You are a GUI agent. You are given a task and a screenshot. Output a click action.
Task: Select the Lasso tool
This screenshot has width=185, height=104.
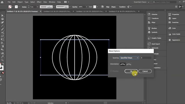(2, 19)
